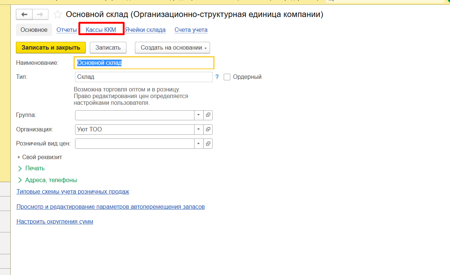This screenshot has width=450, height=275.
Task: Expand the Печать section
Action: [34, 168]
